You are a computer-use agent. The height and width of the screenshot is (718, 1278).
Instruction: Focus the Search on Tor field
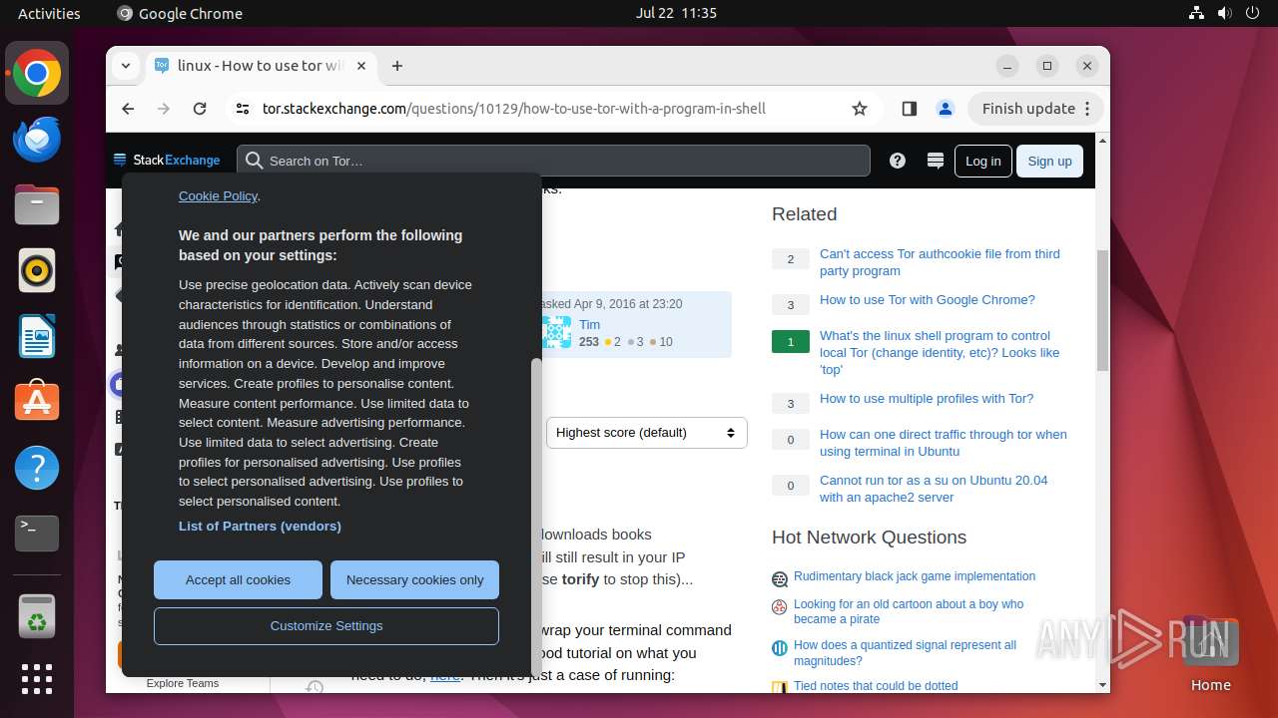click(553, 161)
